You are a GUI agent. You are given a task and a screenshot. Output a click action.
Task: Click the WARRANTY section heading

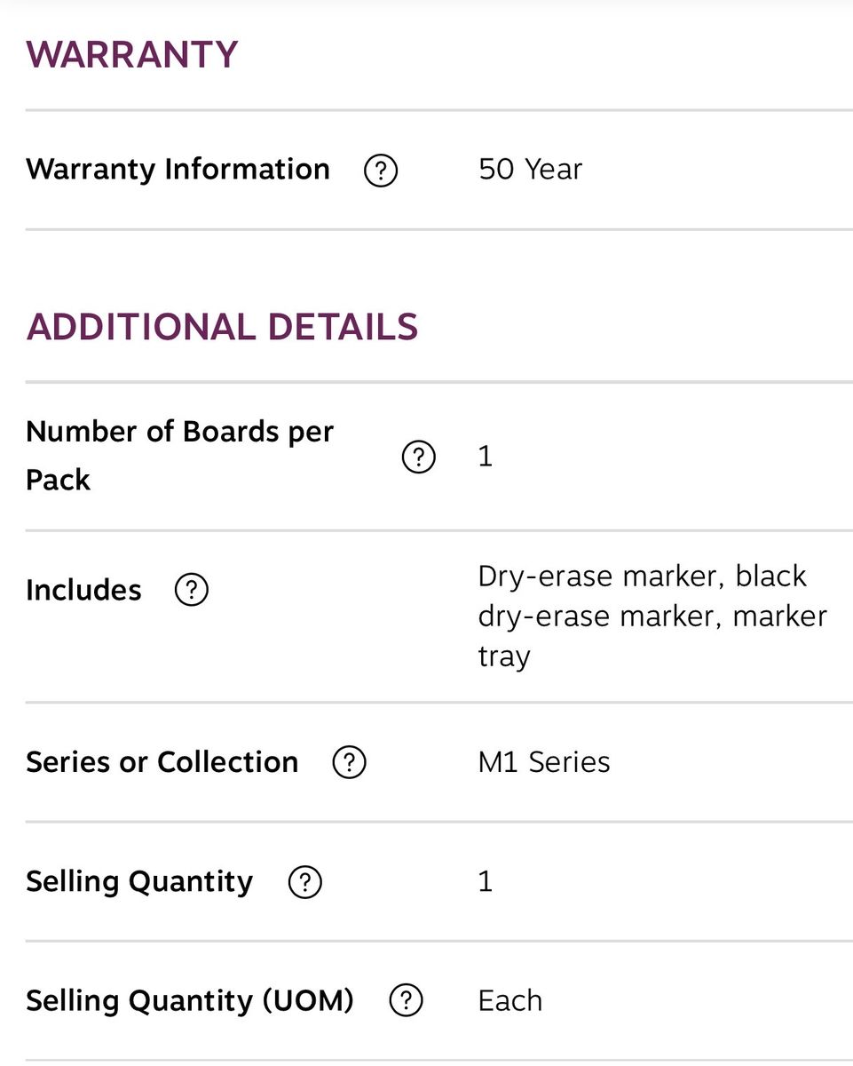point(131,54)
